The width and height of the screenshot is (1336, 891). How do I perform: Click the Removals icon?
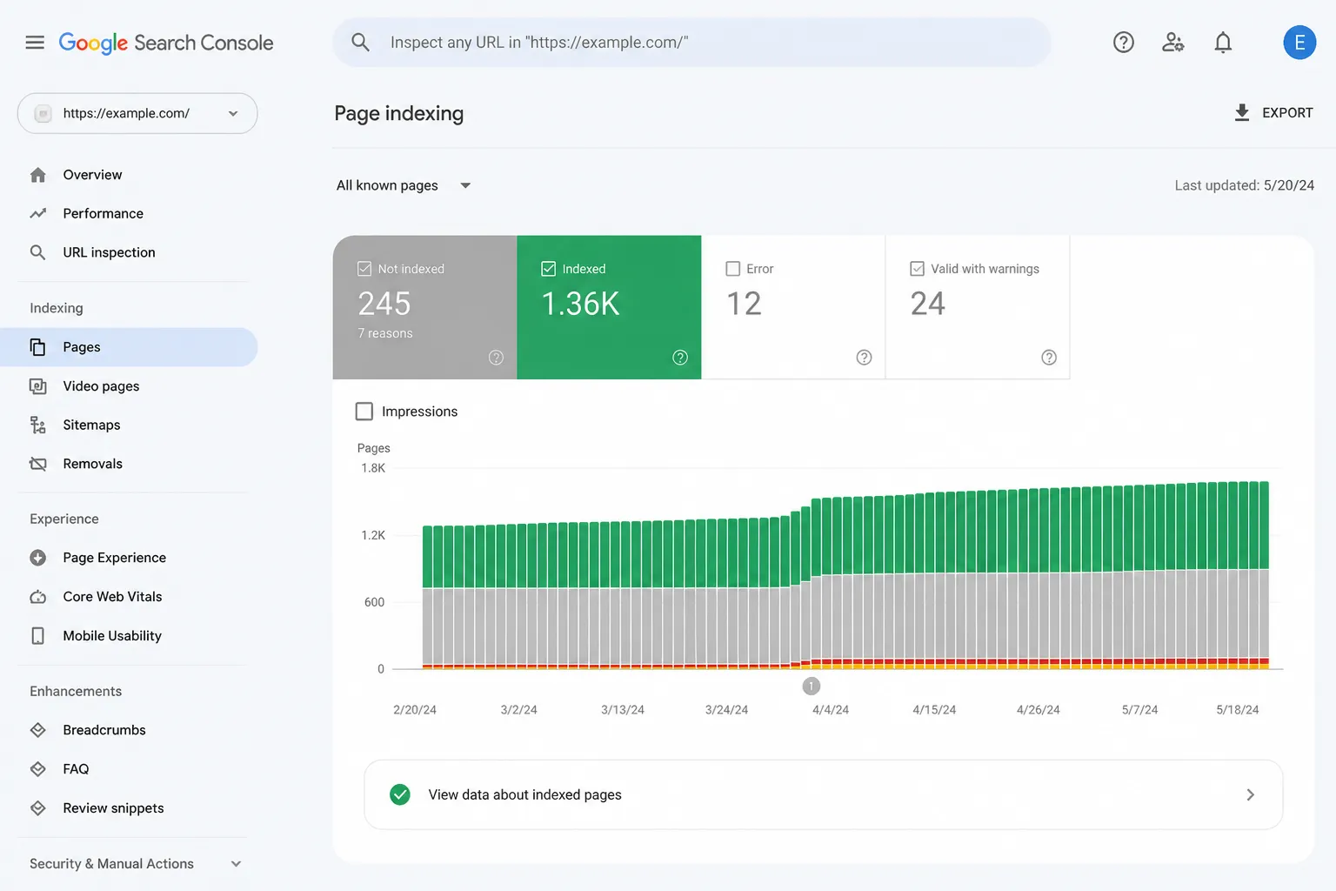coord(38,464)
